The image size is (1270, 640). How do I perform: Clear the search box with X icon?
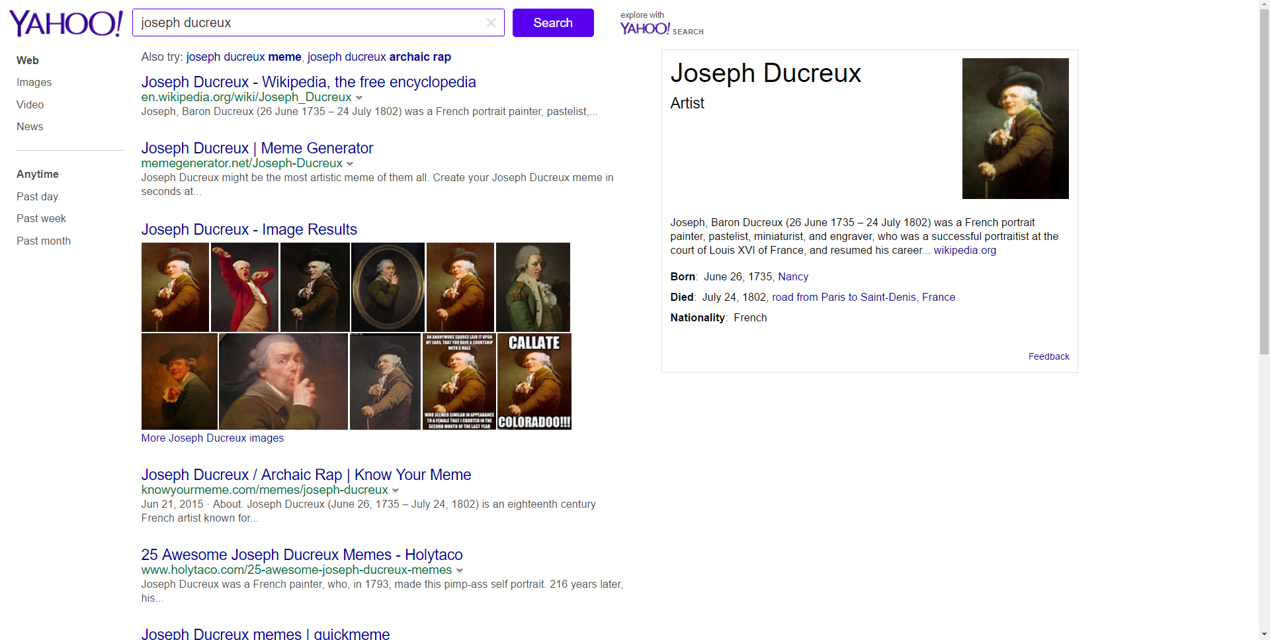(491, 23)
